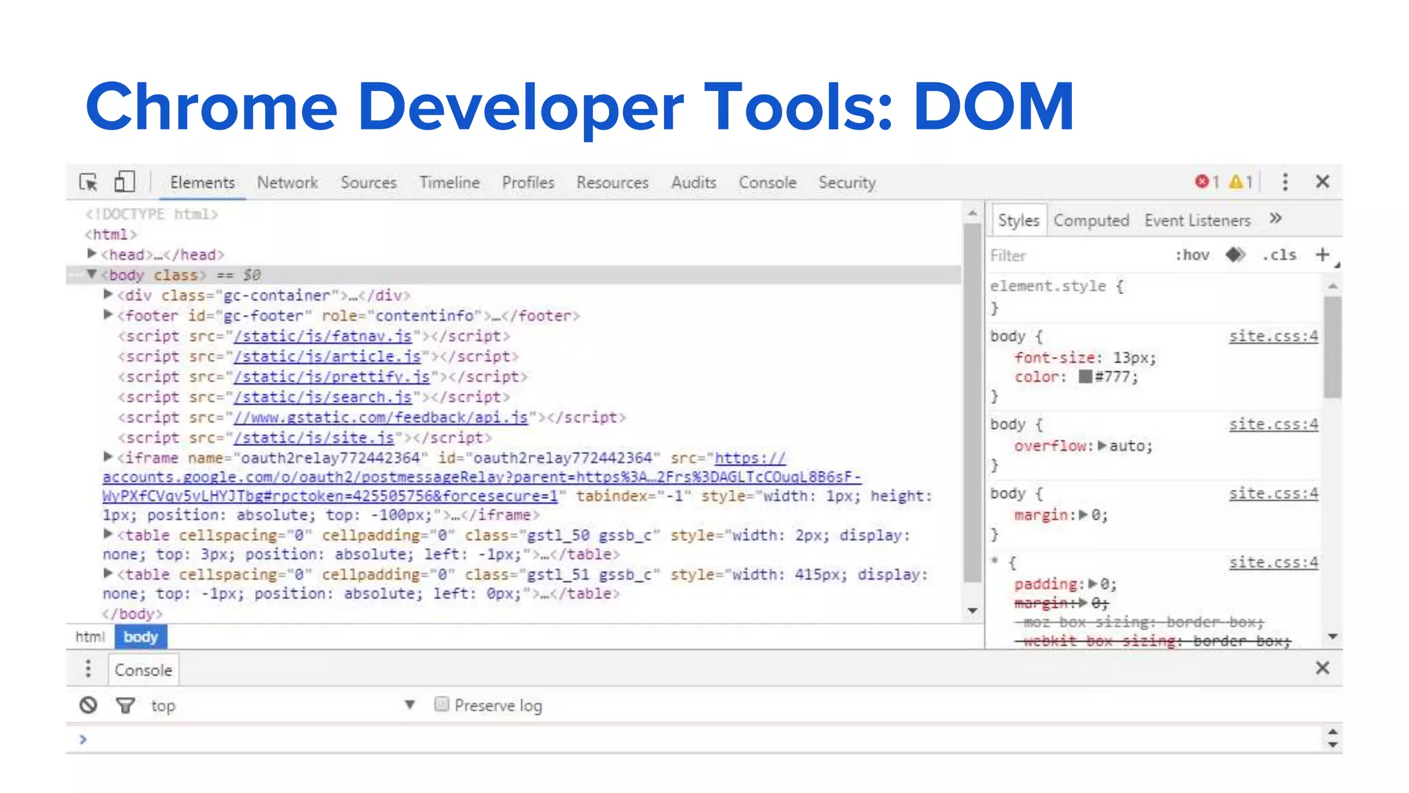Select the html breadcrumb item
The image size is (1409, 793).
coord(90,637)
